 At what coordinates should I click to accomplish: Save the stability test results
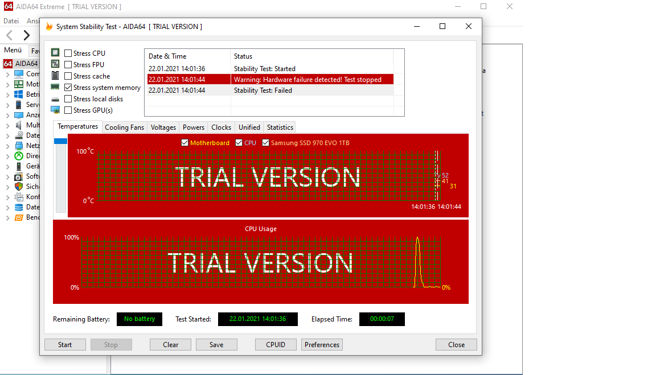tap(216, 344)
